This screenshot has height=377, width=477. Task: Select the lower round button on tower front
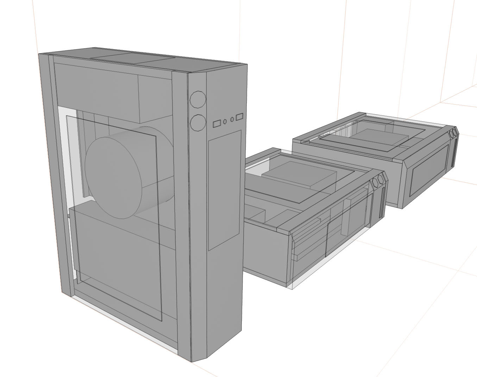(197, 122)
